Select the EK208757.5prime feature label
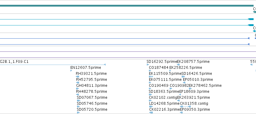This screenshot has height=114, width=256. click(193, 62)
